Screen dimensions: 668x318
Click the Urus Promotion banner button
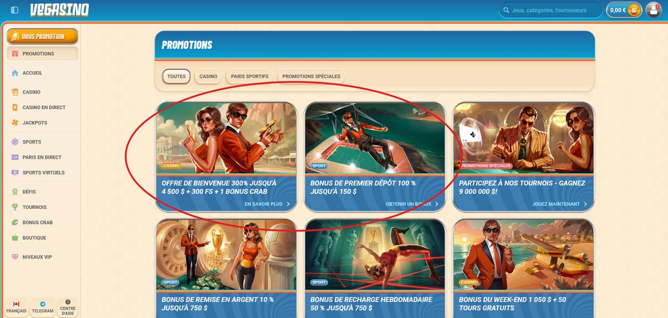(42, 36)
